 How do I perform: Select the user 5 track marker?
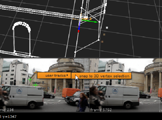click(x=38, y=83)
